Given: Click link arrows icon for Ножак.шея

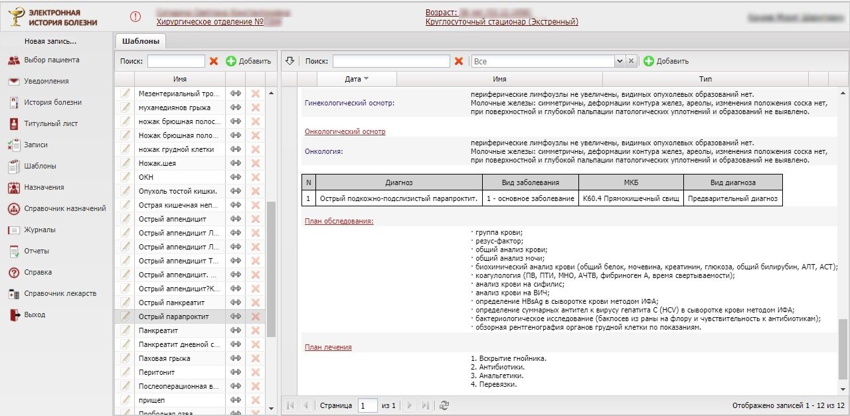Looking at the screenshot, I should click(x=235, y=163).
